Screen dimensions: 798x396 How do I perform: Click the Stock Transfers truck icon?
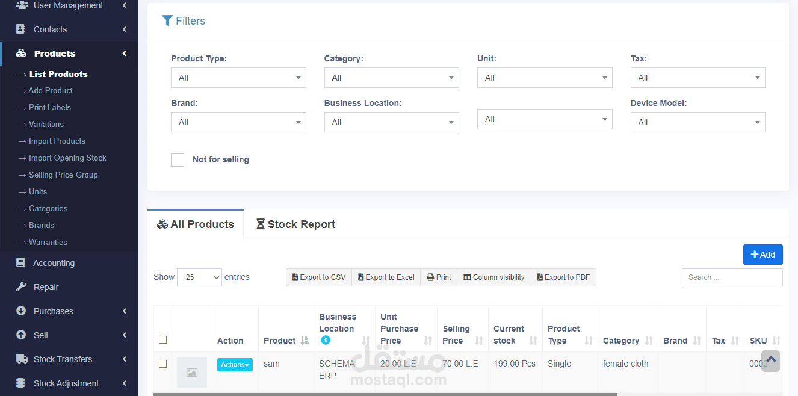[x=21, y=359]
